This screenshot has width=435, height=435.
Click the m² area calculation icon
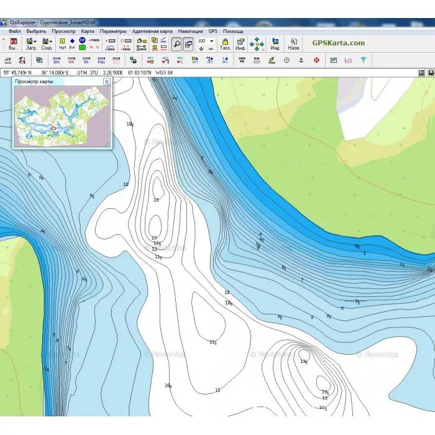[334, 60]
